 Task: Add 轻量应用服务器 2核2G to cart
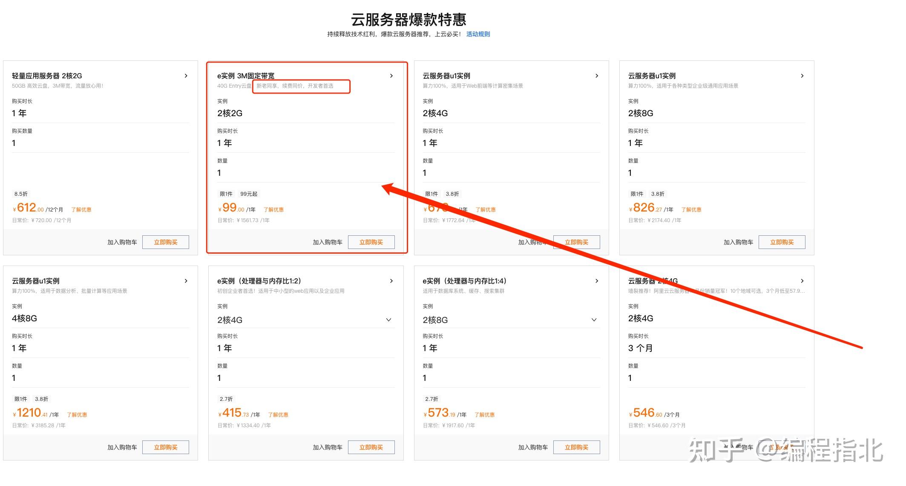coord(122,242)
